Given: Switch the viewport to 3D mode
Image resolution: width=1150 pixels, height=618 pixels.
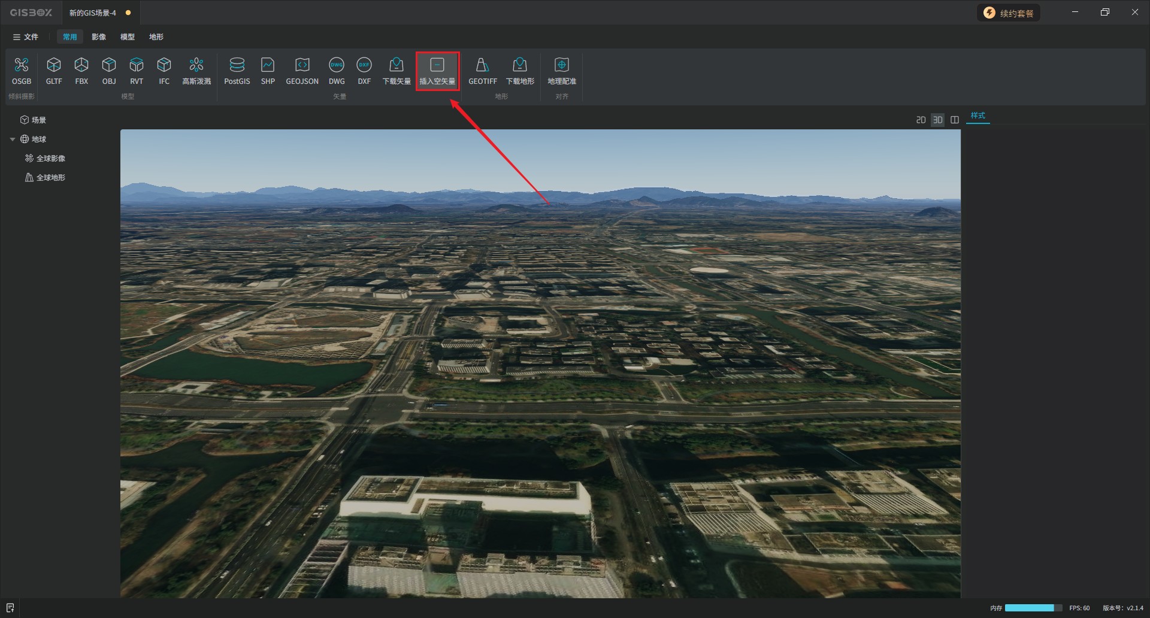Looking at the screenshot, I should [937, 120].
